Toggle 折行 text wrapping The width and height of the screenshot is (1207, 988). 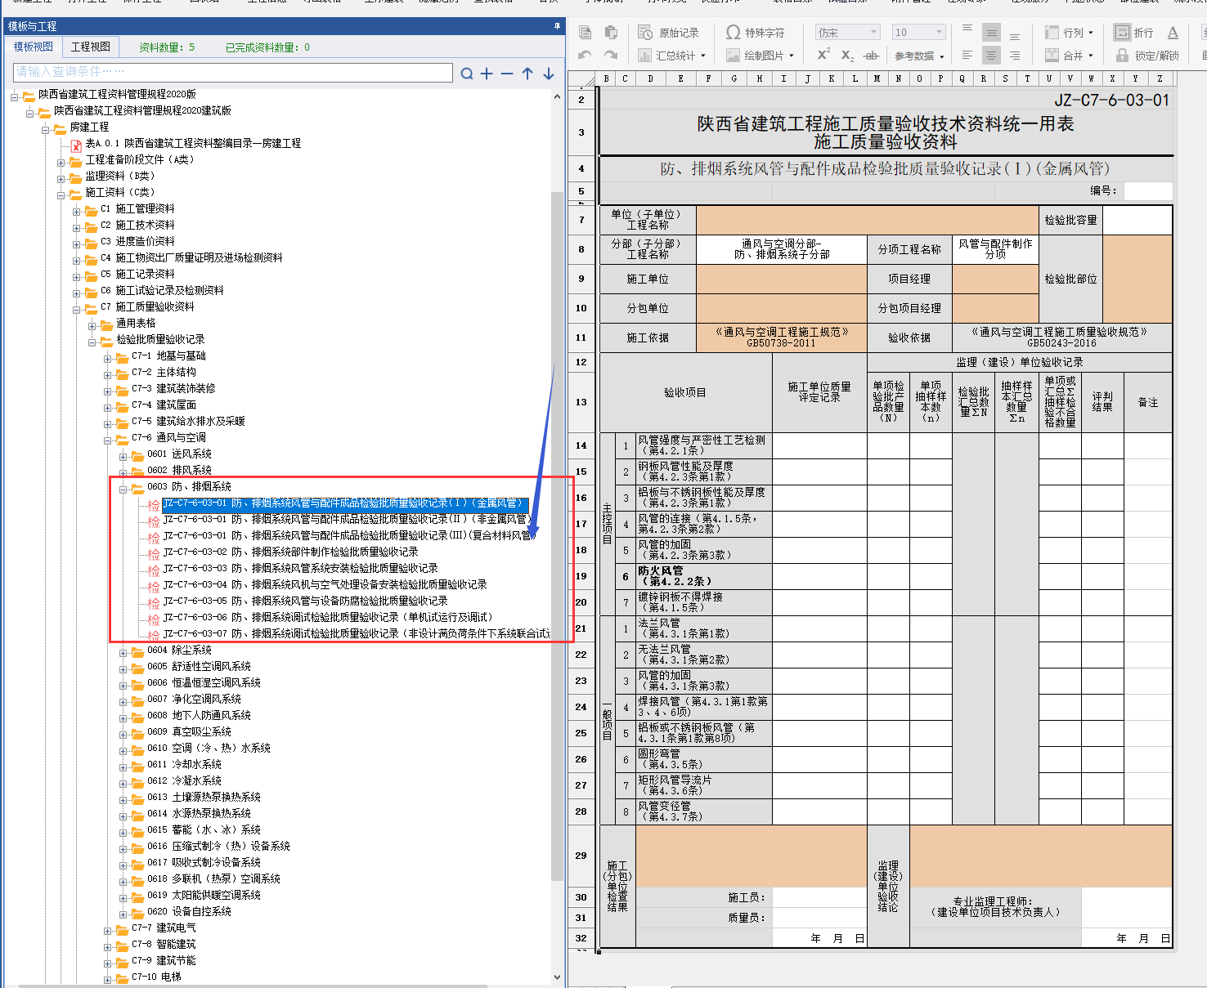[x=1134, y=33]
